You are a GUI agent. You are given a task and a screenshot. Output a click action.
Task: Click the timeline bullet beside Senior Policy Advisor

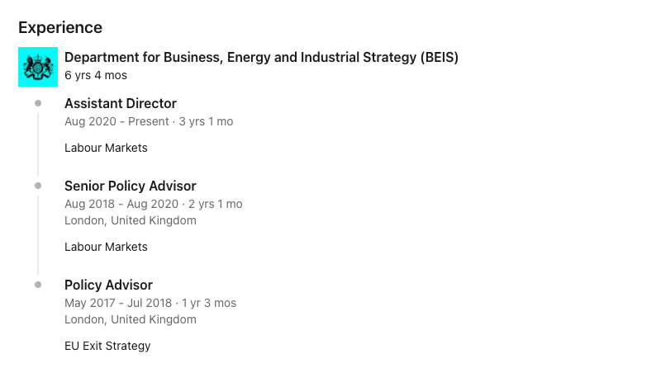point(38,186)
